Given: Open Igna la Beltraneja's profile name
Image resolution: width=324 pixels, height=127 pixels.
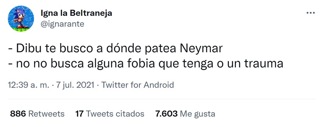Looking at the screenshot, I should point(76,13).
